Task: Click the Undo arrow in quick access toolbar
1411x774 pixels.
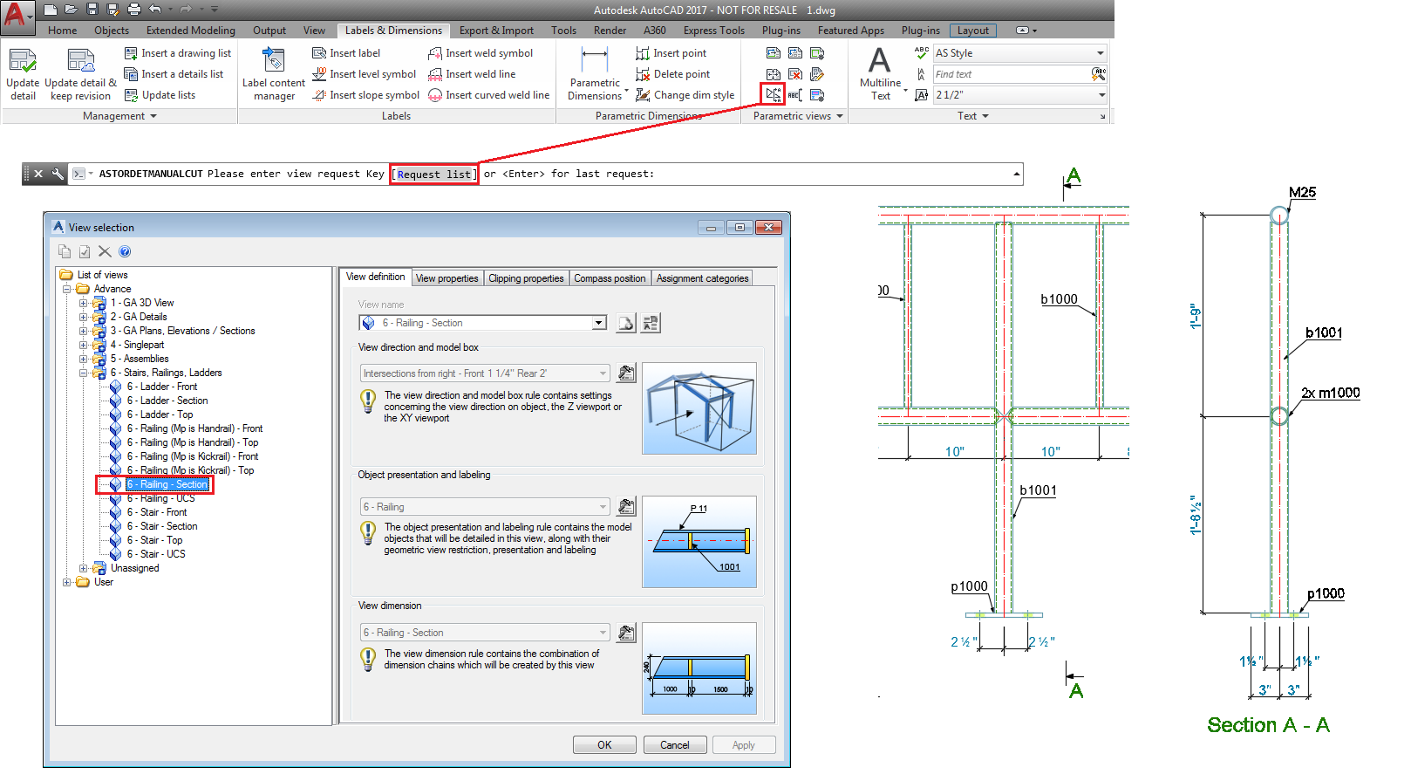Action: point(154,10)
